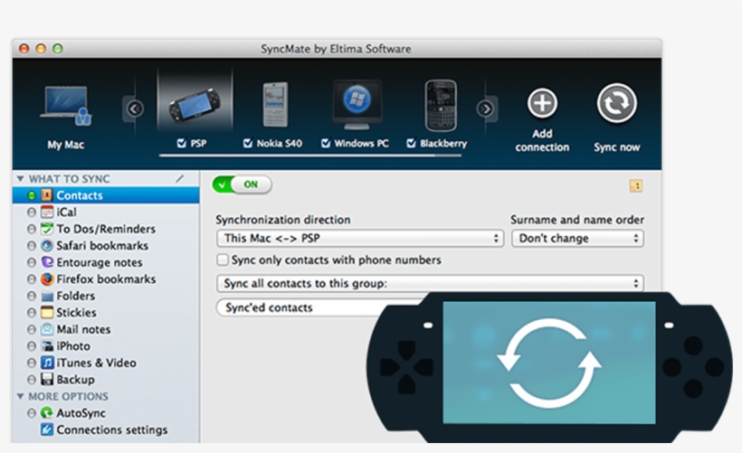Click the Connections settings icon

click(x=46, y=429)
